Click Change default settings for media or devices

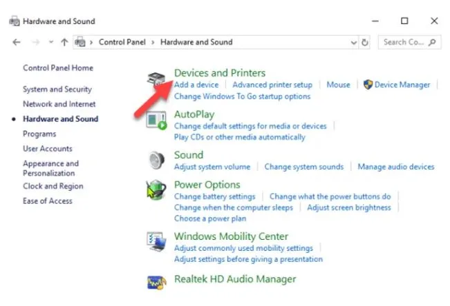[250, 126]
